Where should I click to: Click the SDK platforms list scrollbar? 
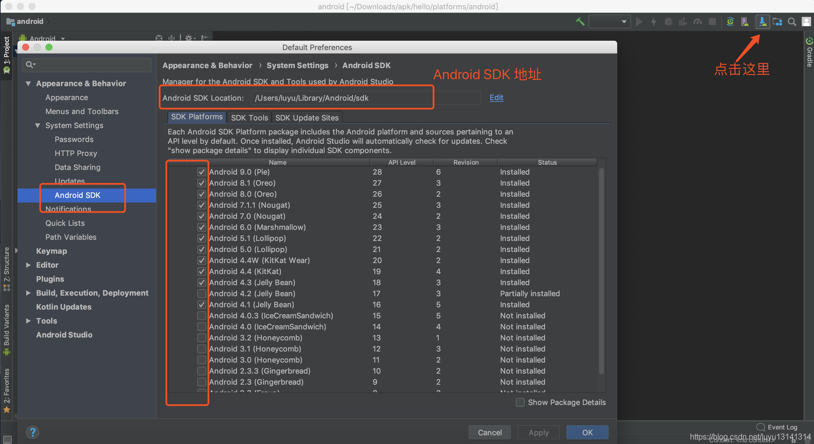(x=601, y=271)
